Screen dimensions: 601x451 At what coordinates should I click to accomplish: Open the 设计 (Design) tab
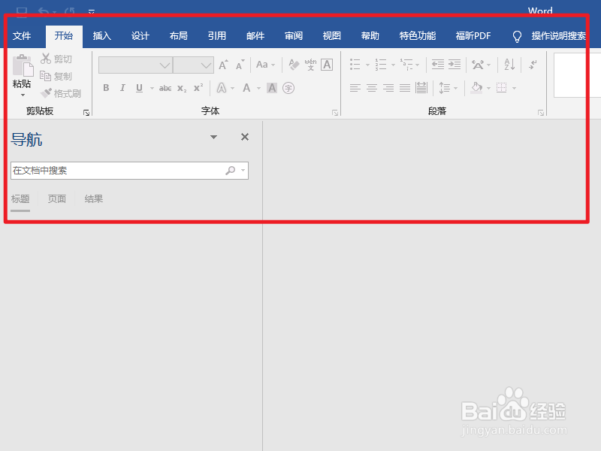click(140, 36)
